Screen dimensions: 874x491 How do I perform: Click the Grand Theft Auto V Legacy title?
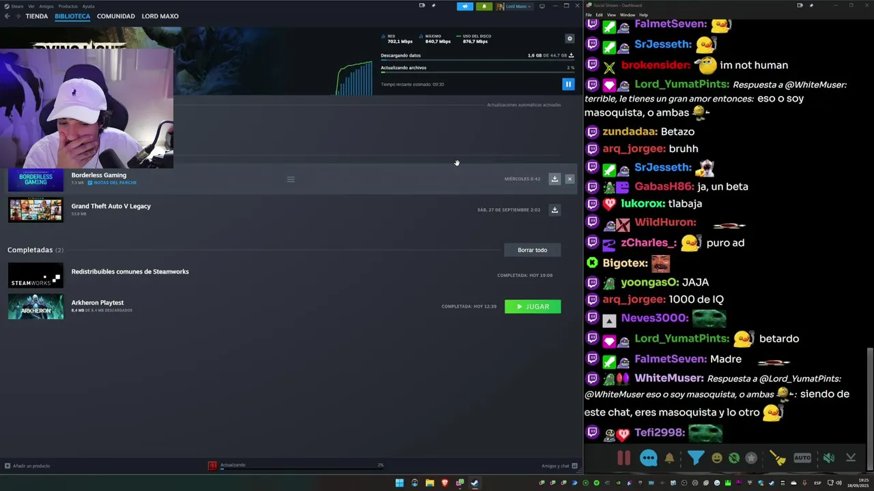[111, 206]
